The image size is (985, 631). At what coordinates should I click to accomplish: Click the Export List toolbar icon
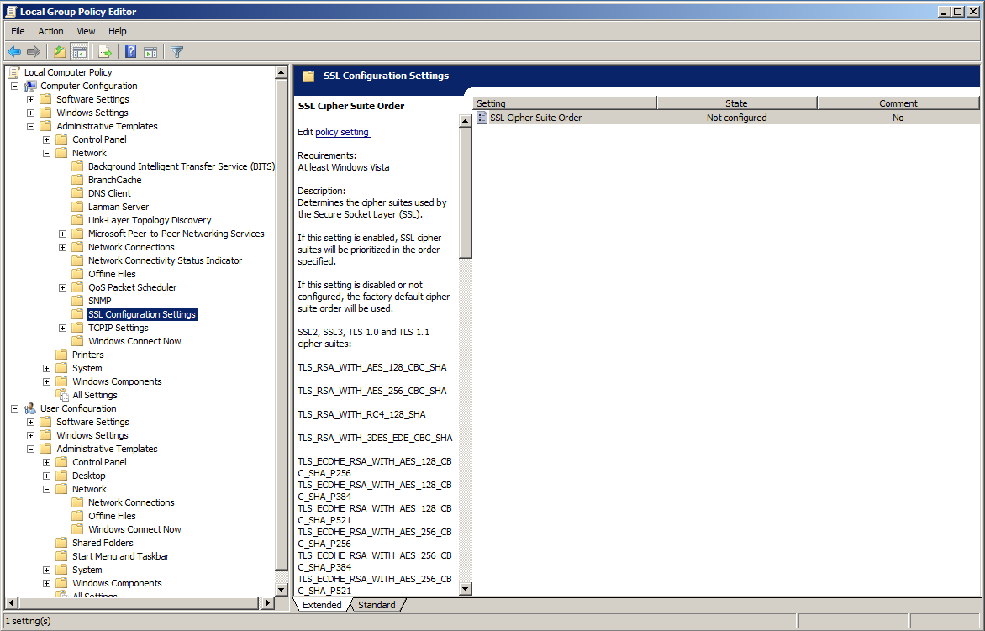105,51
